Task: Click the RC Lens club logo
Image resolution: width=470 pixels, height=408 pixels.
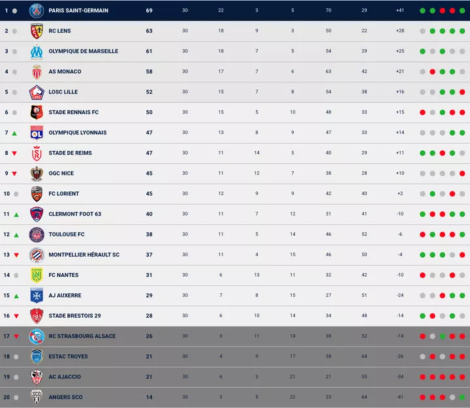Action: coord(36,31)
